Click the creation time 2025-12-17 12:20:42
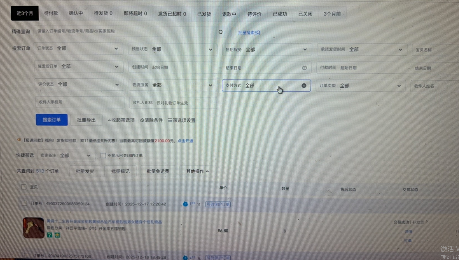Image resolution: width=459 pixels, height=260 pixels. [145, 204]
